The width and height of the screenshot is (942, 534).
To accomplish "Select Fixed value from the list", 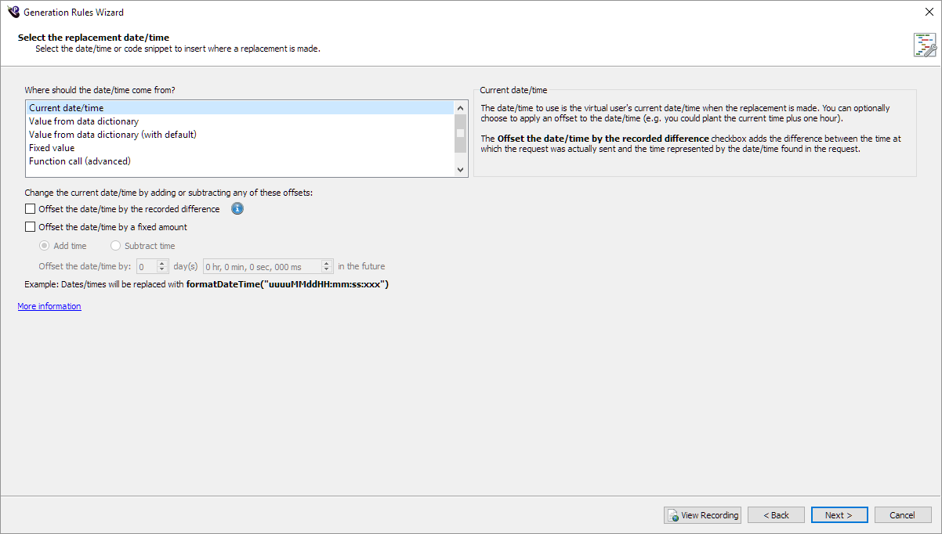I will (x=52, y=148).
